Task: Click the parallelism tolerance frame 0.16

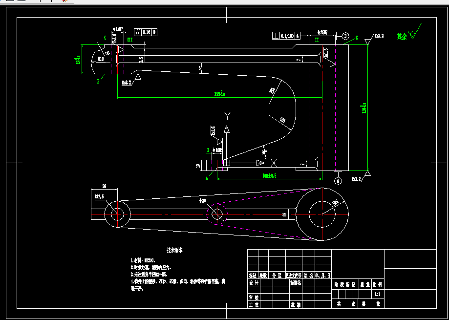Action: tap(145, 32)
